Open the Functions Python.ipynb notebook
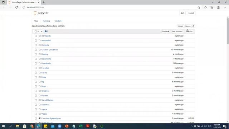 click(x=51, y=119)
